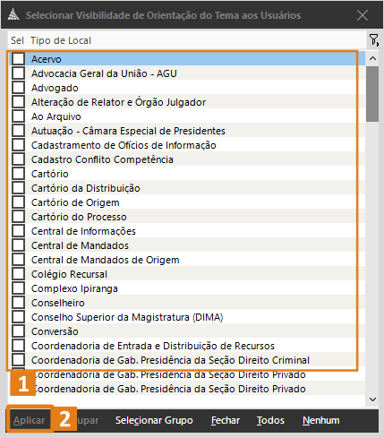
Task: Select the Colégio Recursal row text
Action: coord(69,274)
